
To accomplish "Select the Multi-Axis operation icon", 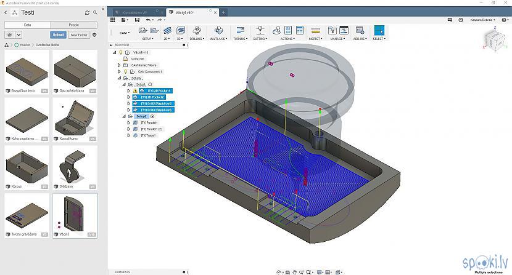I will click(x=218, y=31).
